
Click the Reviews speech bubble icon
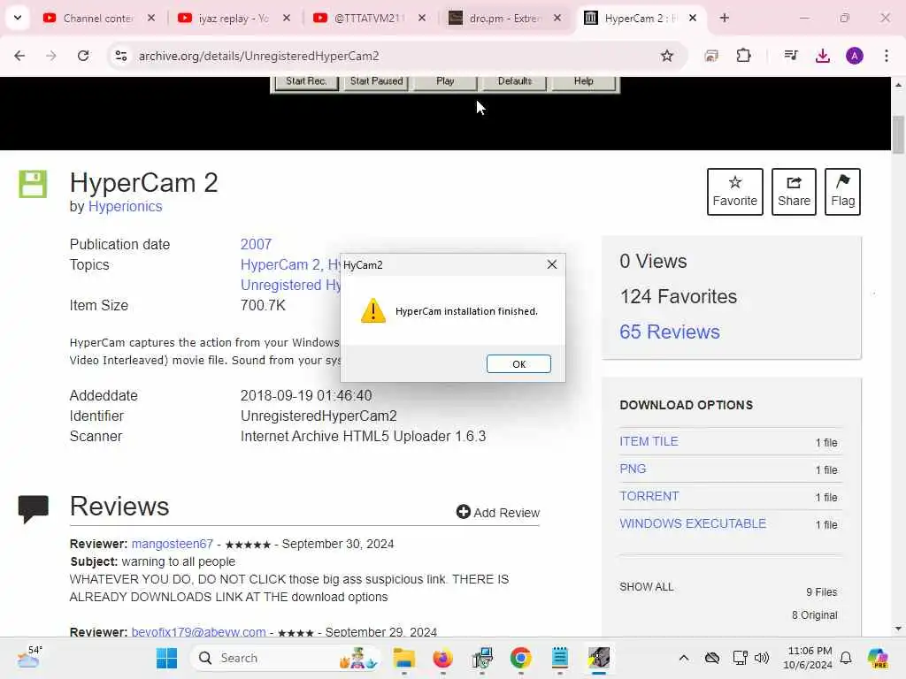pyautogui.click(x=33, y=508)
